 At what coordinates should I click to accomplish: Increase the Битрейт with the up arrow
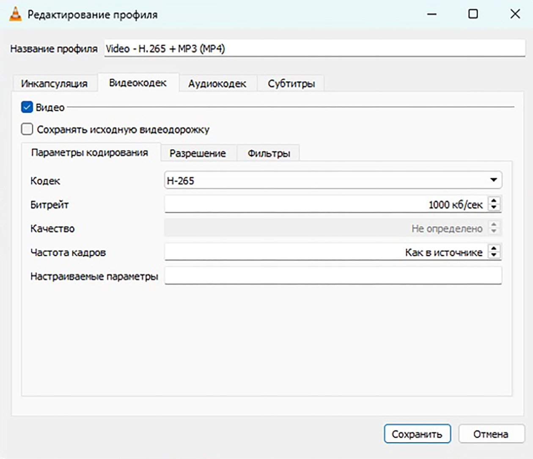[x=494, y=201]
